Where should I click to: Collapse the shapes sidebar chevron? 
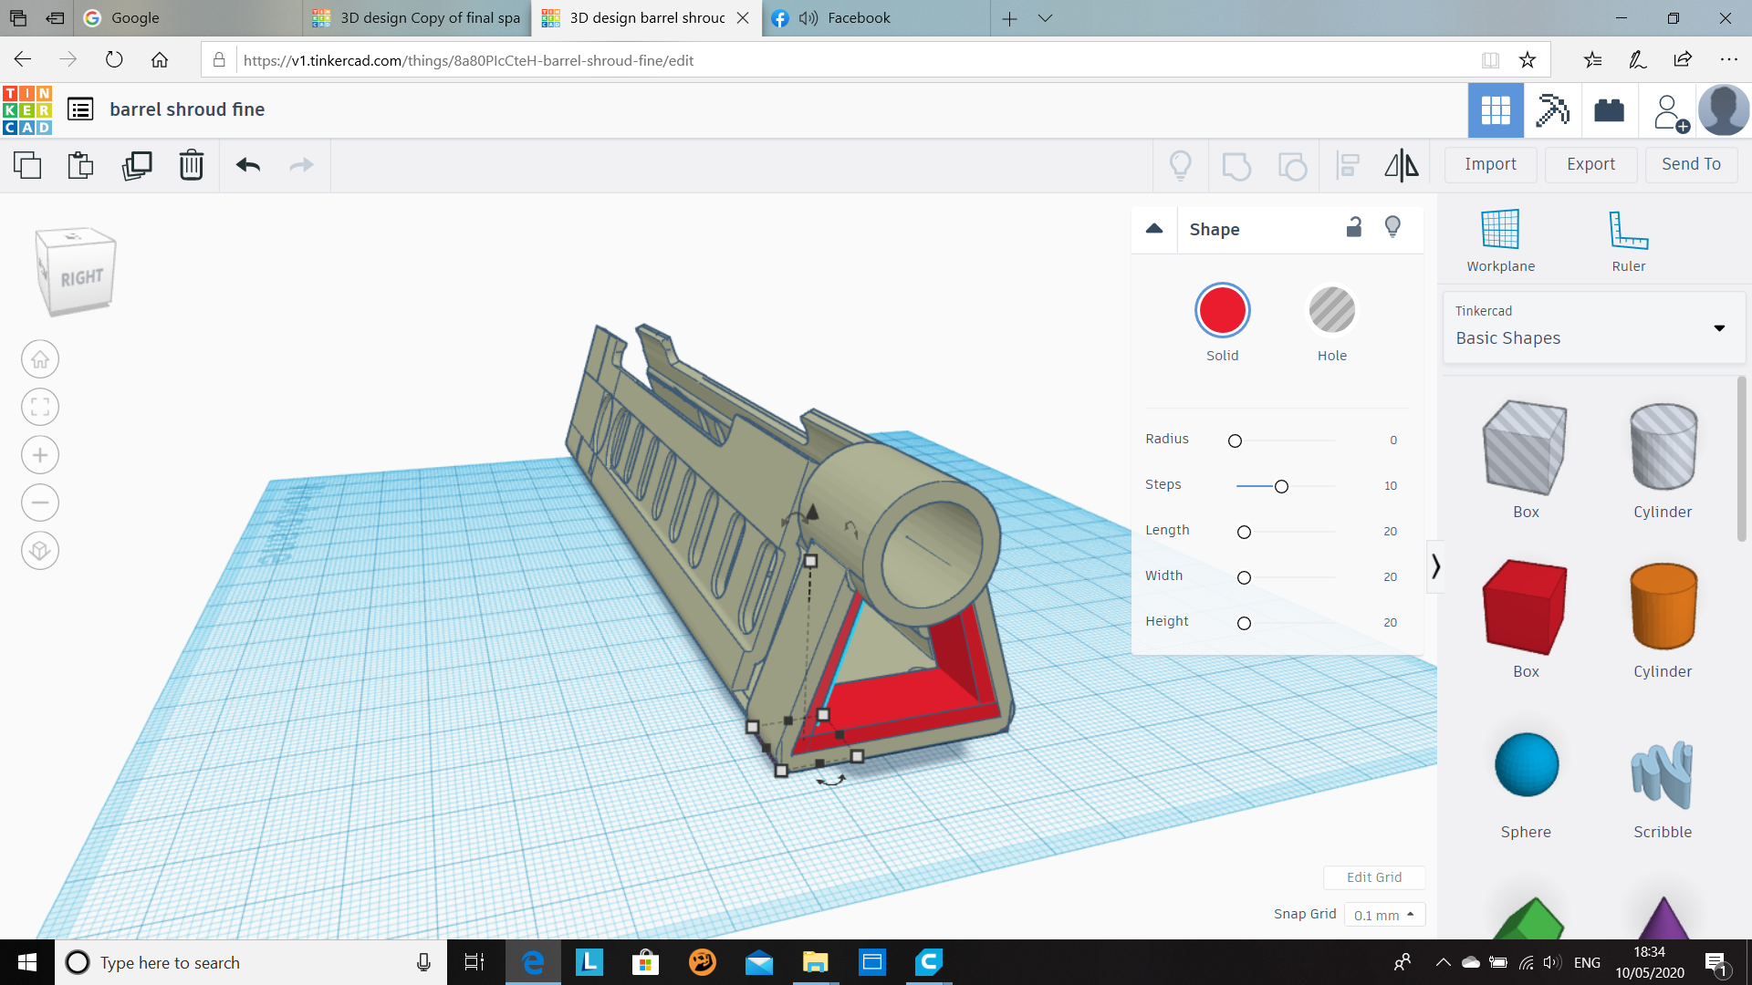[x=1435, y=566]
